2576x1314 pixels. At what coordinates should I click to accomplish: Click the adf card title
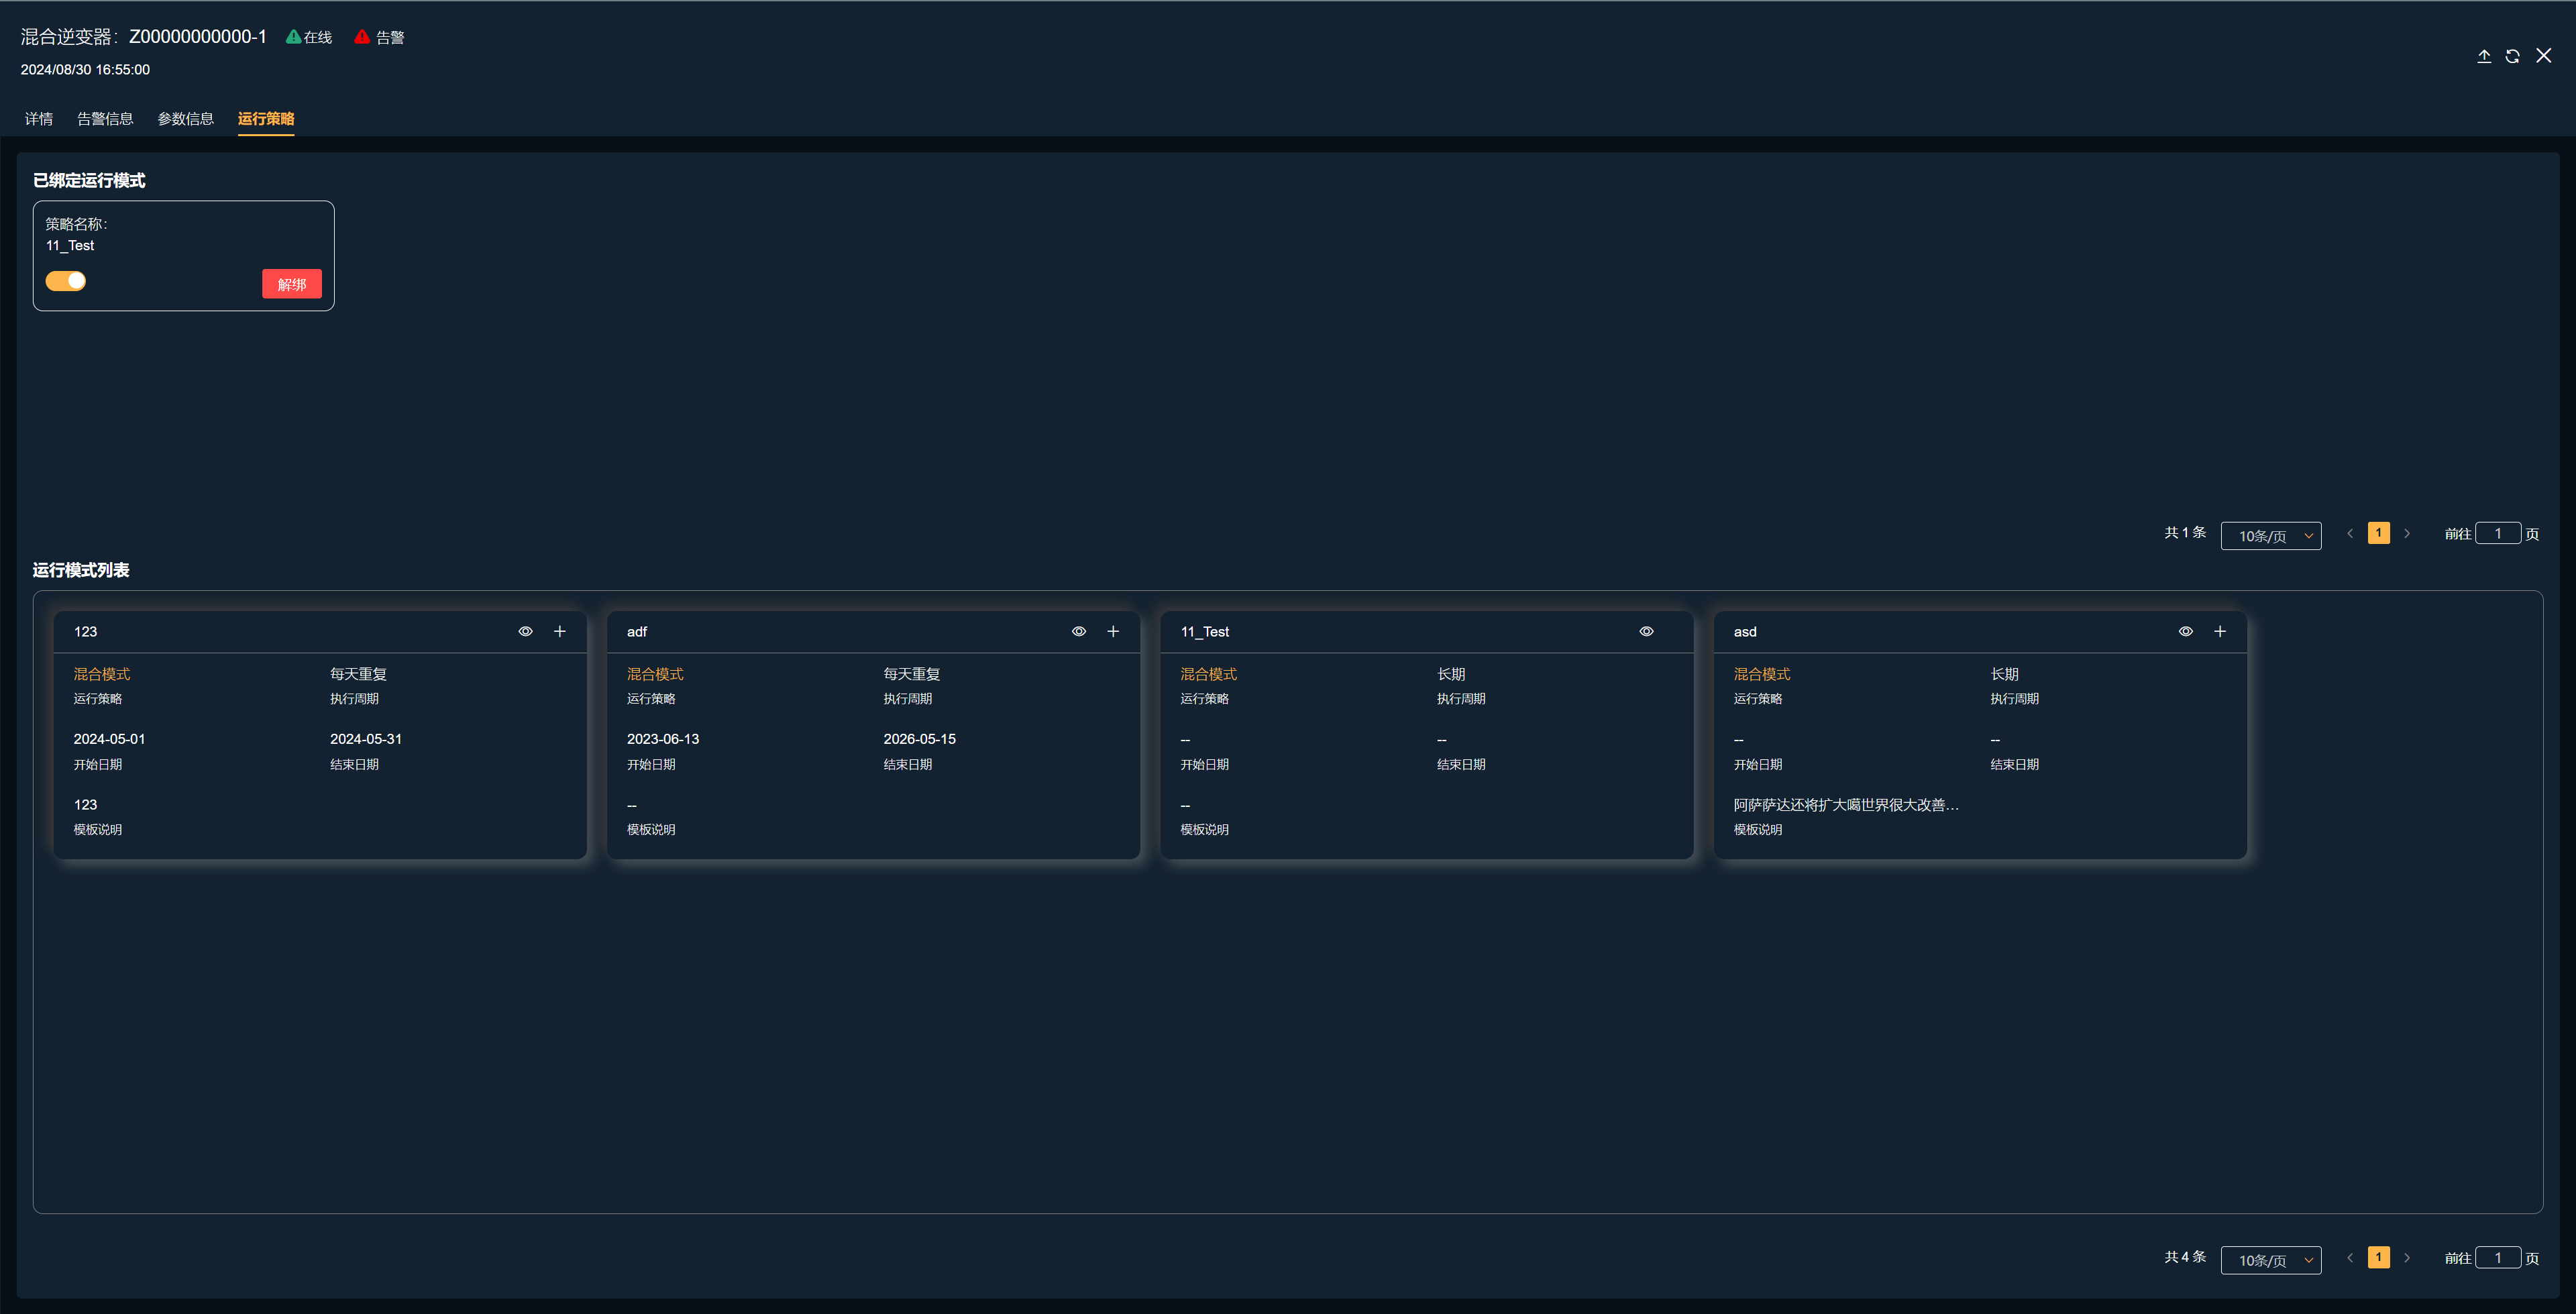click(637, 631)
